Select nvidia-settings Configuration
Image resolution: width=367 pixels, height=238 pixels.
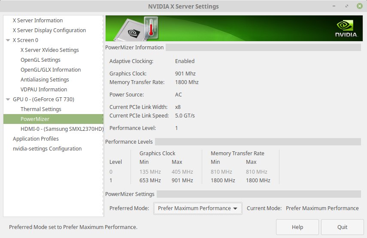47,149
